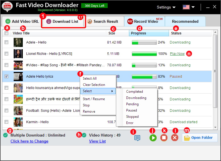The image size is (221, 161).
Task: Sort by the Status column header
Action: click(190, 33)
